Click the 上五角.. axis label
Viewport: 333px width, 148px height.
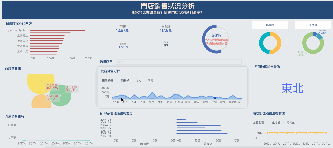click(x=116, y=102)
